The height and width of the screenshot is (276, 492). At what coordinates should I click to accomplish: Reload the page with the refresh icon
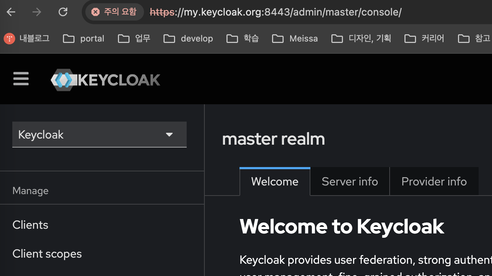(63, 12)
